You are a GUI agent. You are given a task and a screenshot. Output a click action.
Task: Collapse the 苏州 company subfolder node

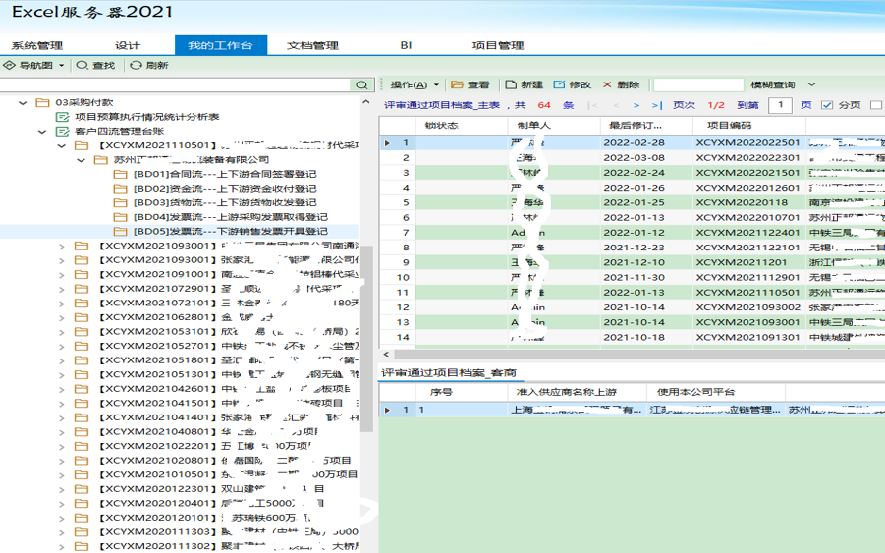point(81,160)
